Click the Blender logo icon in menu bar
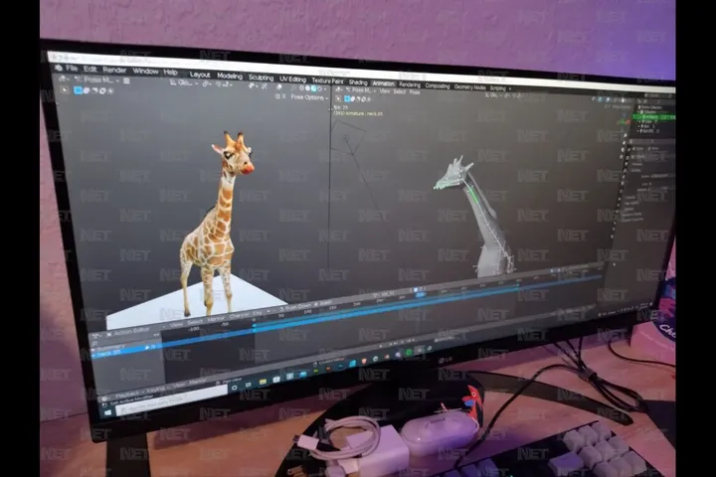The width and height of the screenshot is (716, 477). coord(59,68)
